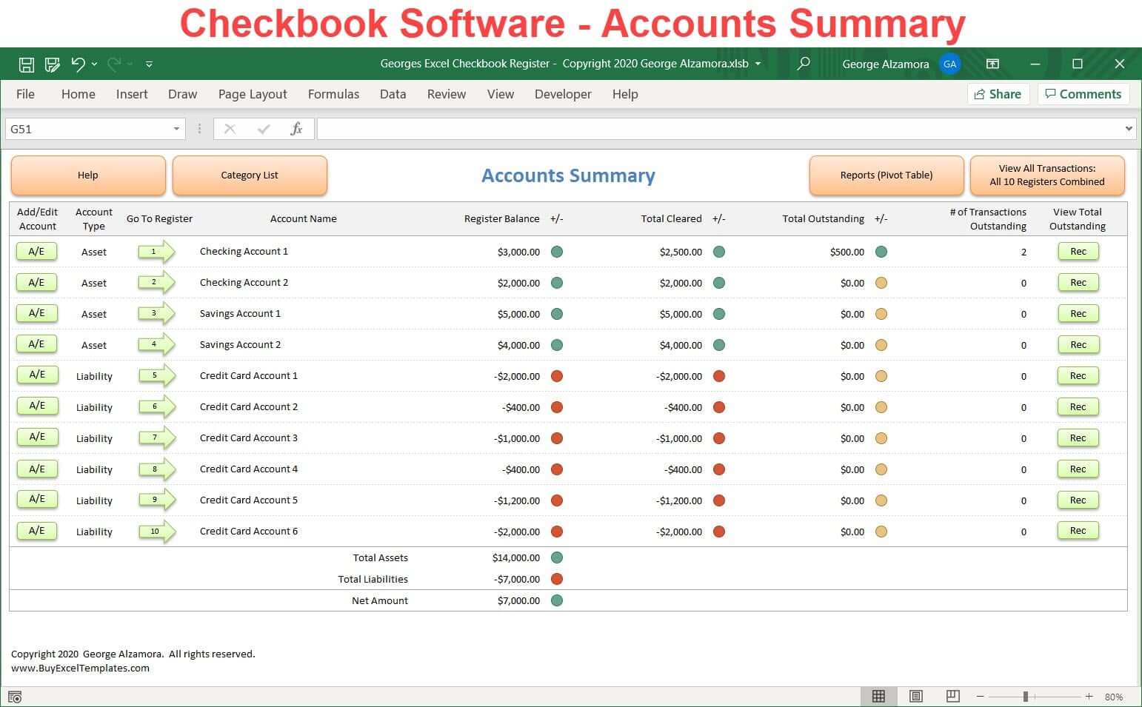Open the search magnifier in title bar

(x=803, y=64)
